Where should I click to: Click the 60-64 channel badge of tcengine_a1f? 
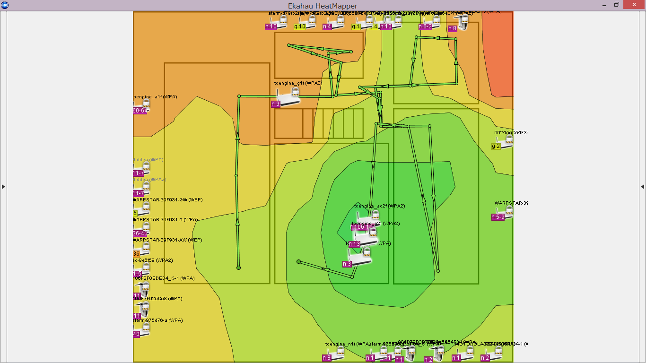140,111
